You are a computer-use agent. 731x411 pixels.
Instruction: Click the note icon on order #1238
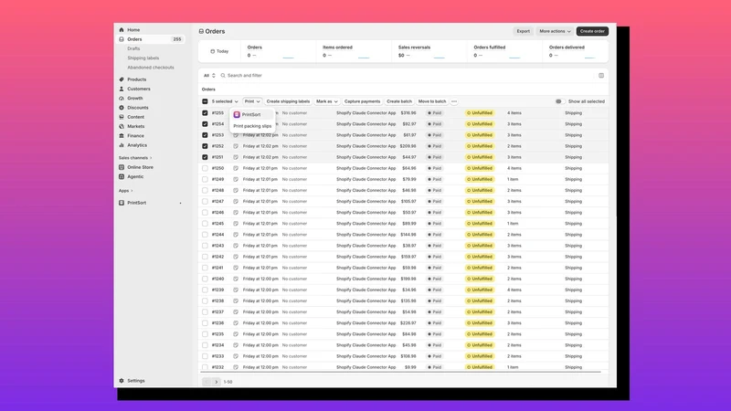pyautogui.click(x=236, y=301)
